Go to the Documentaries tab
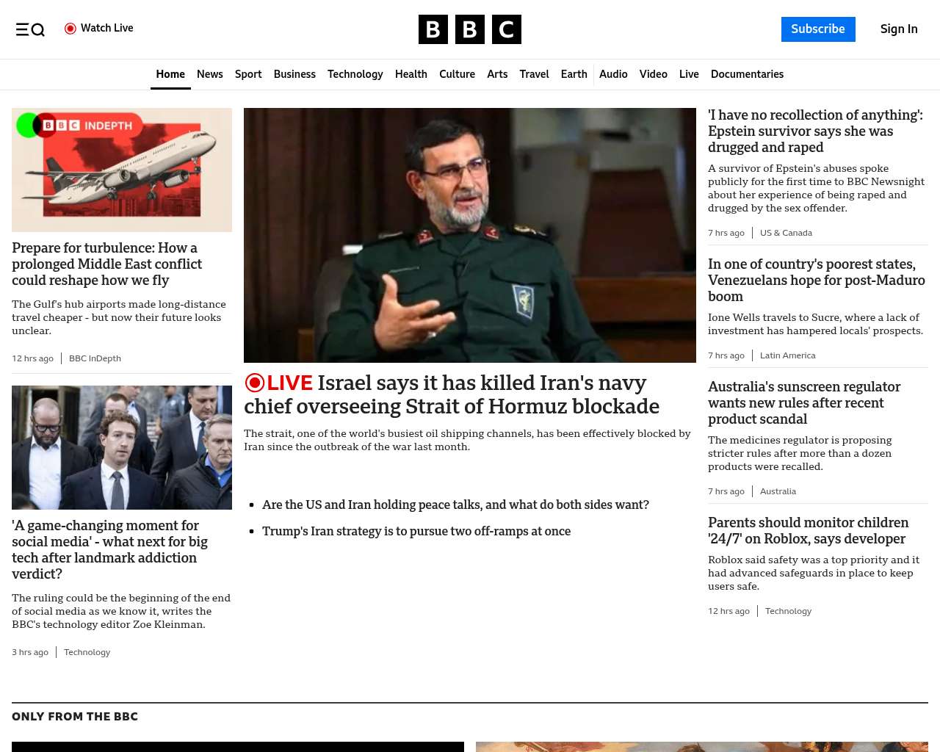 (x=747, y=74)
